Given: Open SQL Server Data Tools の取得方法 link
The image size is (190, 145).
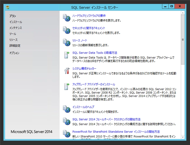Looking at the screenshot, I should pyautogui.click(x=95, y=53).
